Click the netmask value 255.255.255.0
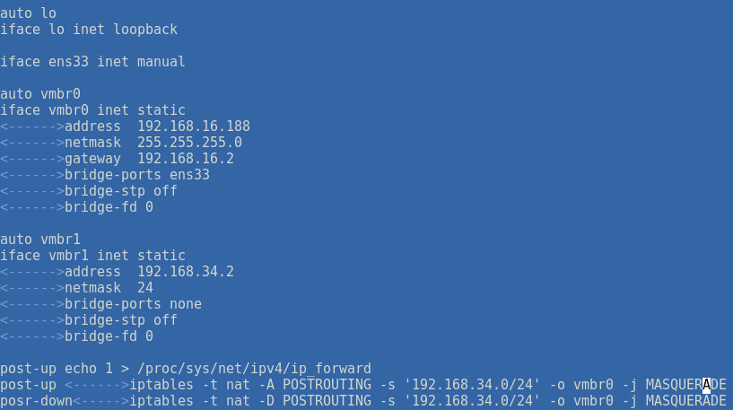Image resolution: width=733 pixels, height=410 pixels. pyautogui.click(x=189, y=142)
